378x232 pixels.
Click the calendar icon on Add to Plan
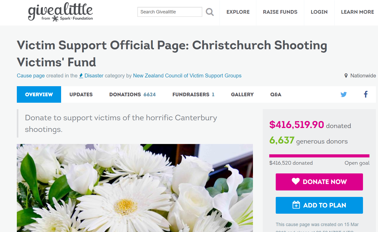click(x=296, y=205)
